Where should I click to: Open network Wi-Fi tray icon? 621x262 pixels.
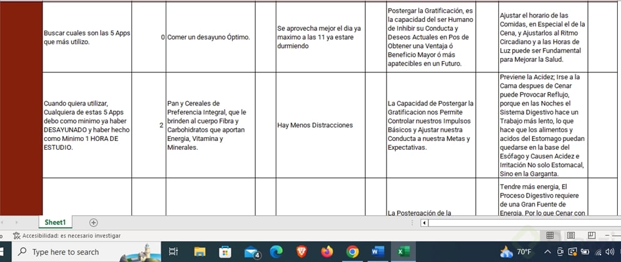pyautogui.click(x=598, y=252)
